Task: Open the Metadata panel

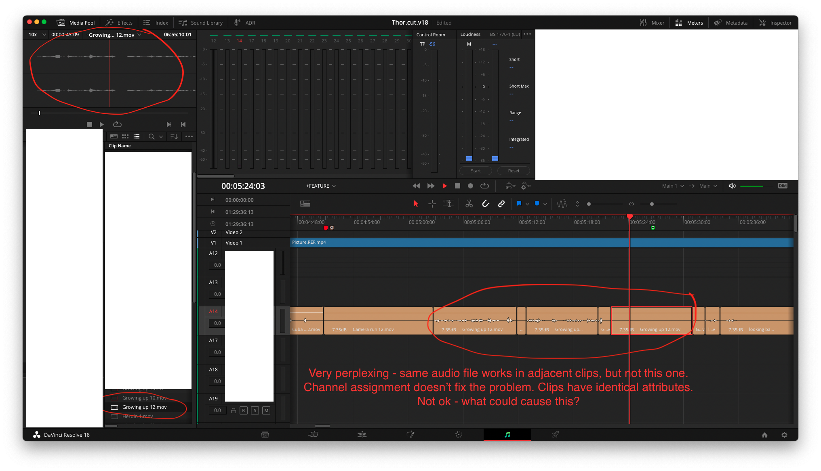Action: click(730, 23)
